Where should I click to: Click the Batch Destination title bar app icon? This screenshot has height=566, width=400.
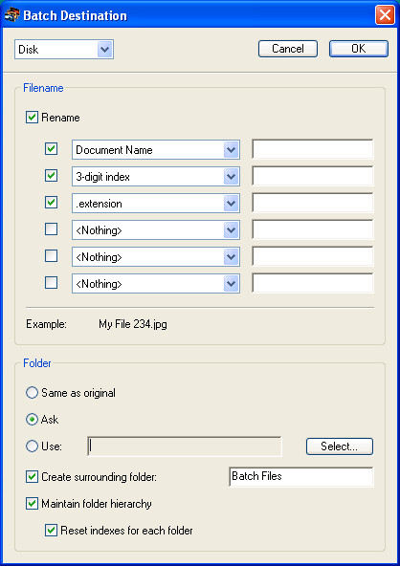coord(11,15)
